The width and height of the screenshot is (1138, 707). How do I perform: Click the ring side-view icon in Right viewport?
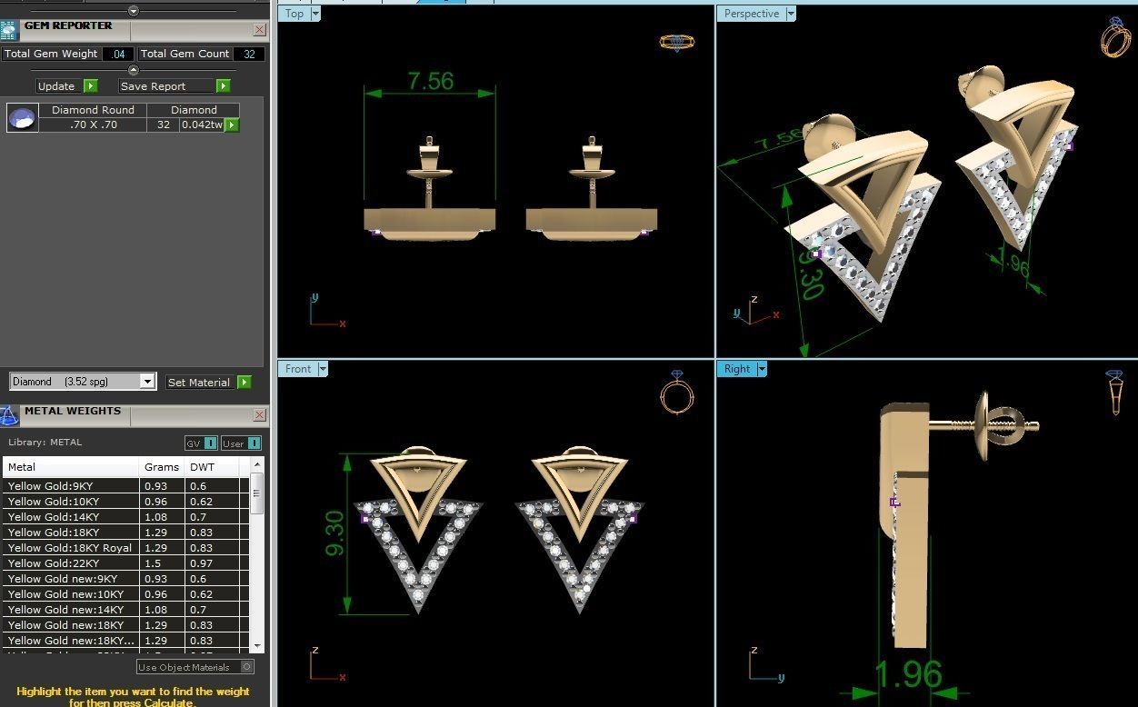1115,392
